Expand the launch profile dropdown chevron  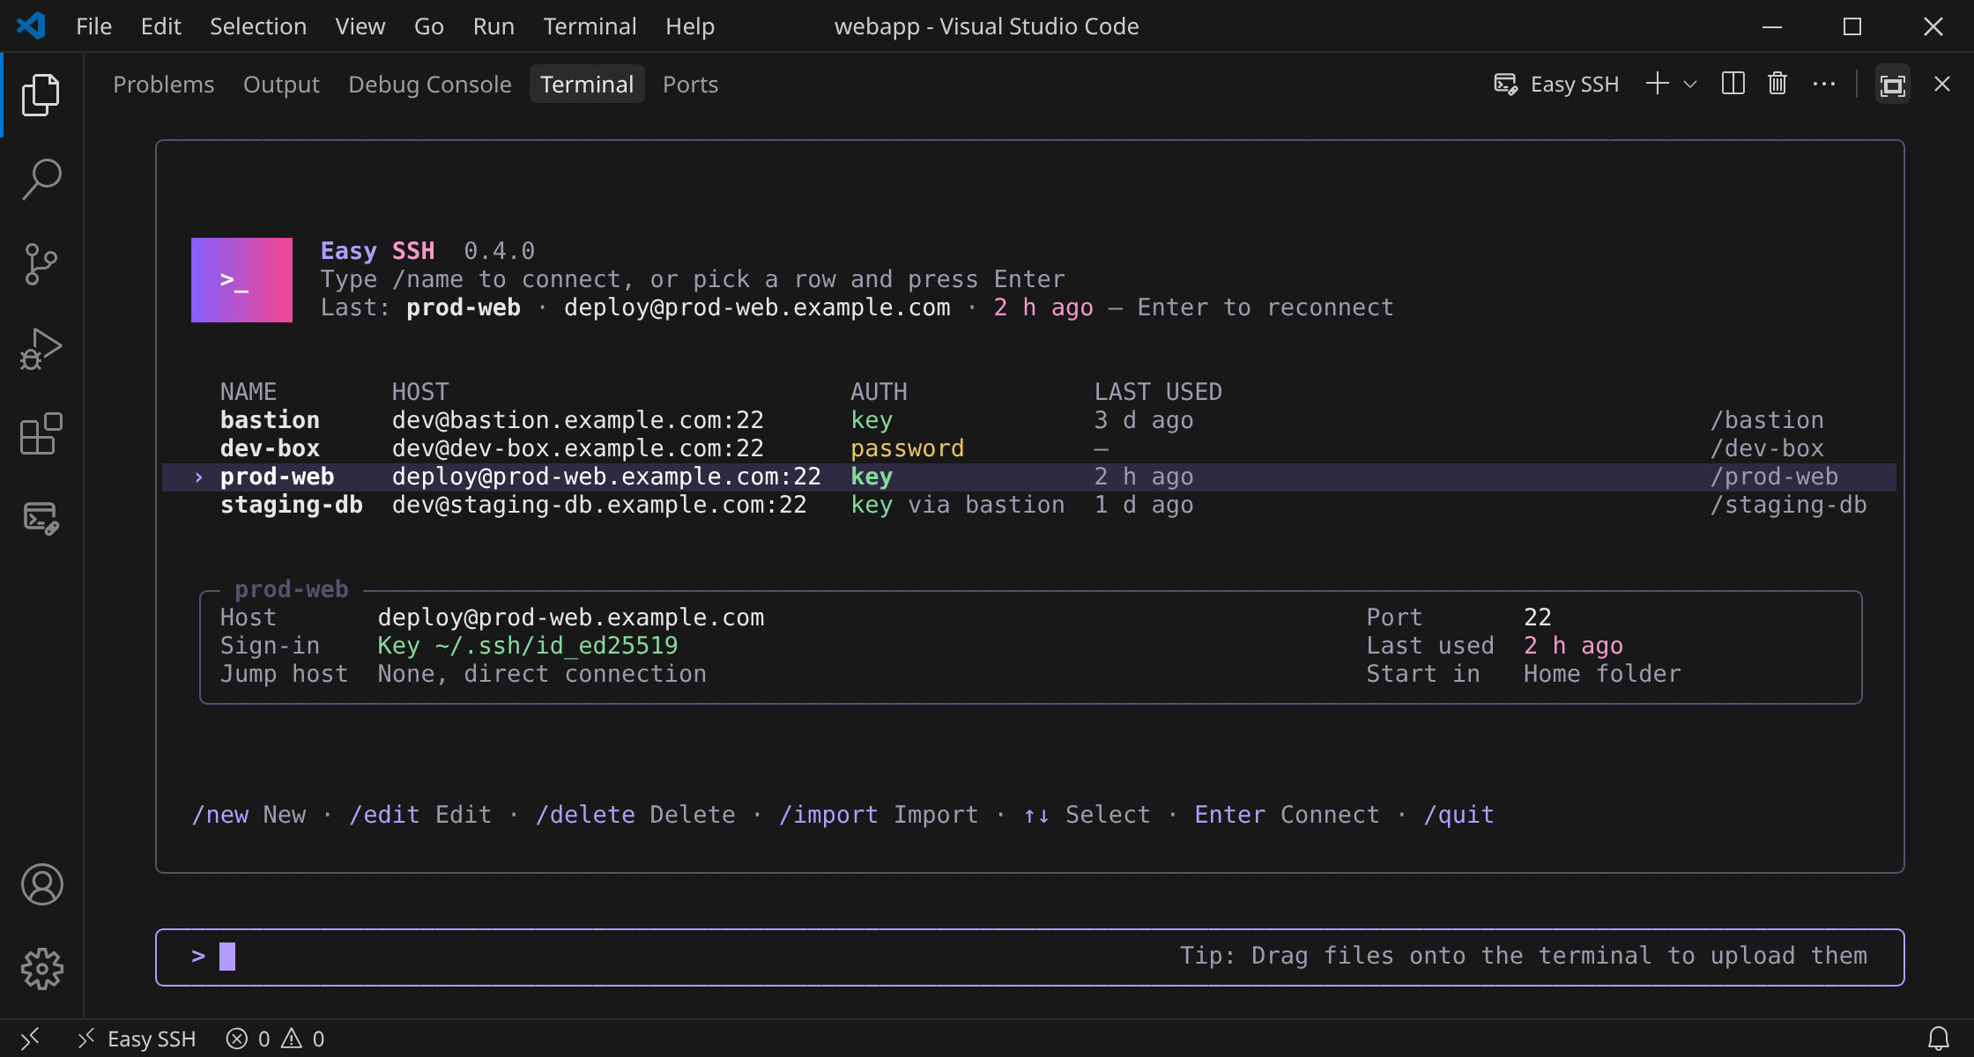pyautogui.click(x=1690, y=84)
